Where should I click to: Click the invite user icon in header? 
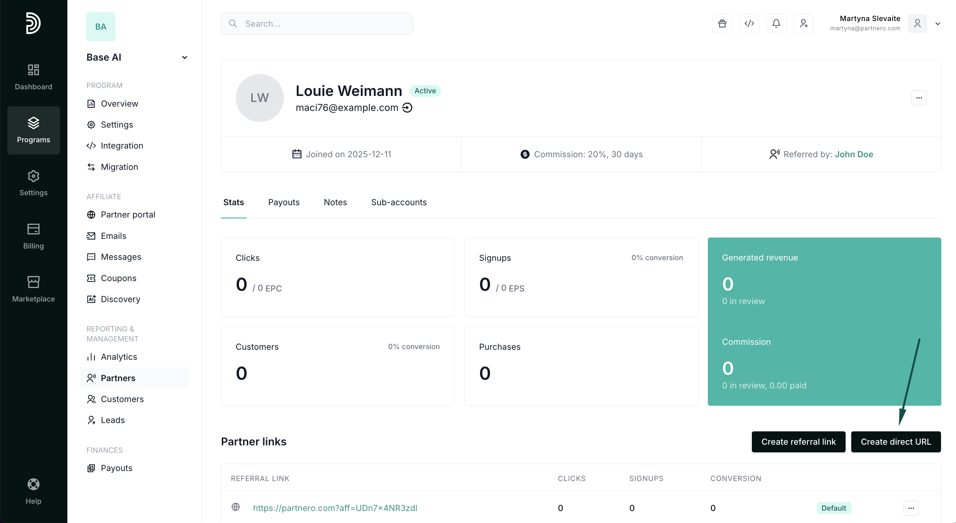pos(803,24)
